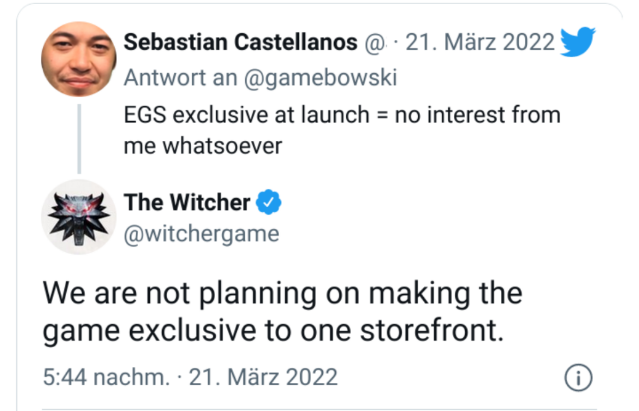Click the bottom date 21. März 2022
The height and width of the screenshot is (411, 639).
click(263, 377)
